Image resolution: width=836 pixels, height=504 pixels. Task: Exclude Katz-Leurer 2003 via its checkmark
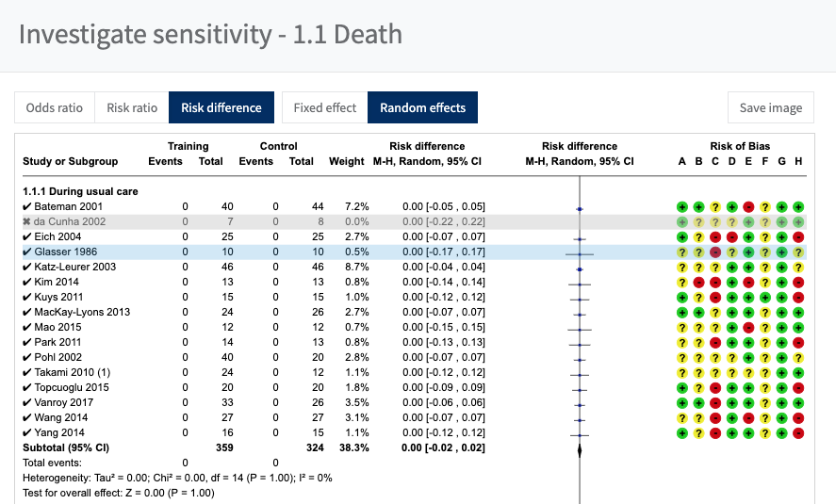tap(27, 267)
